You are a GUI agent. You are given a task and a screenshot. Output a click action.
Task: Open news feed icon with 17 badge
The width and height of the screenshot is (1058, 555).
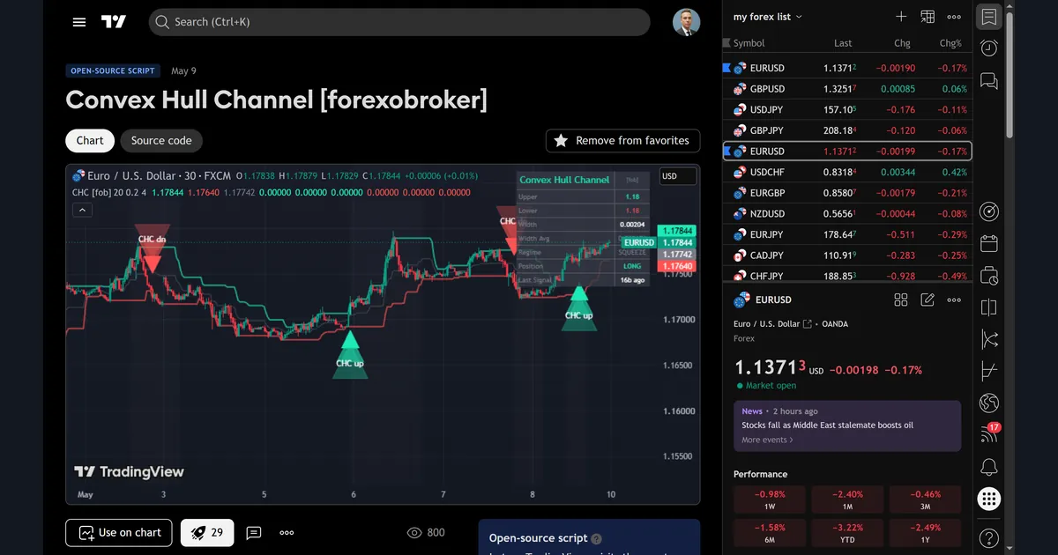[989, 433]
